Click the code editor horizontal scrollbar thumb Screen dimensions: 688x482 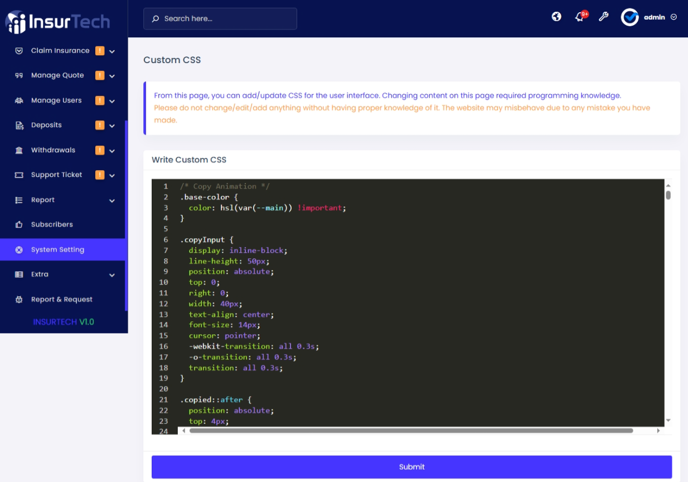point(411,431)
